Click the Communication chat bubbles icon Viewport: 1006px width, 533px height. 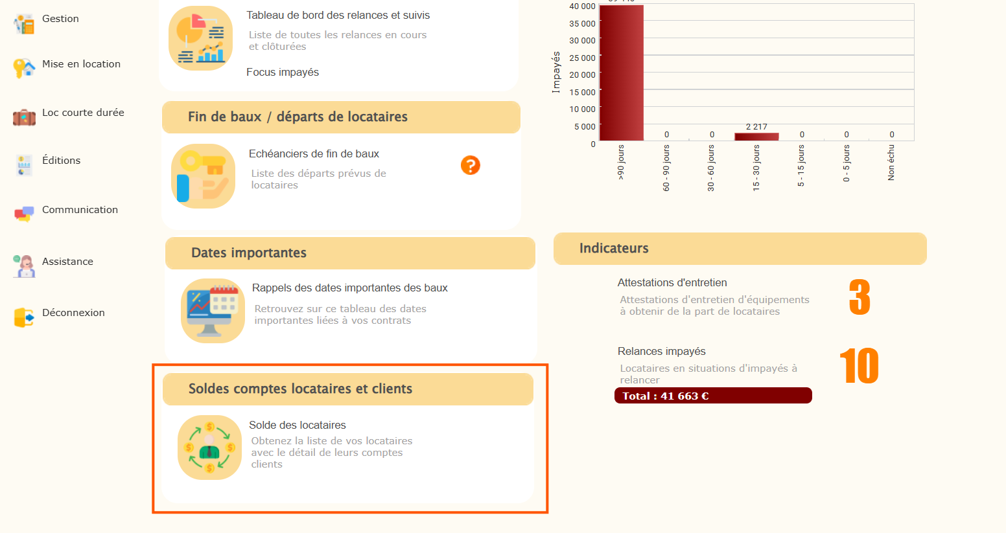point(24,214)
